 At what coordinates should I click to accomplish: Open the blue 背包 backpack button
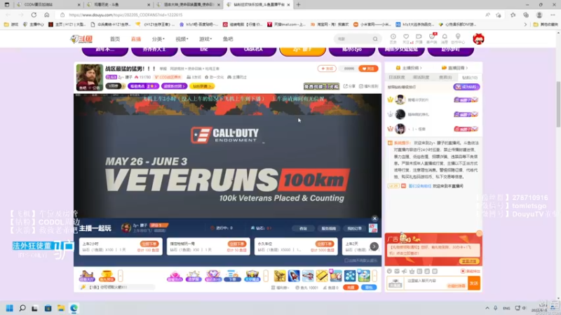pos(369,288)
